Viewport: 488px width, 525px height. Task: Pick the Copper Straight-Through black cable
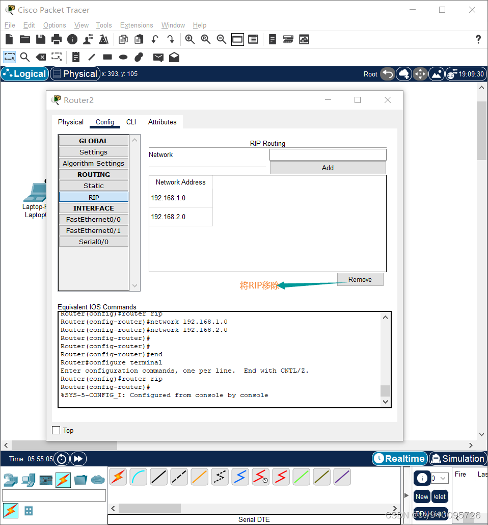click(158, 477)
